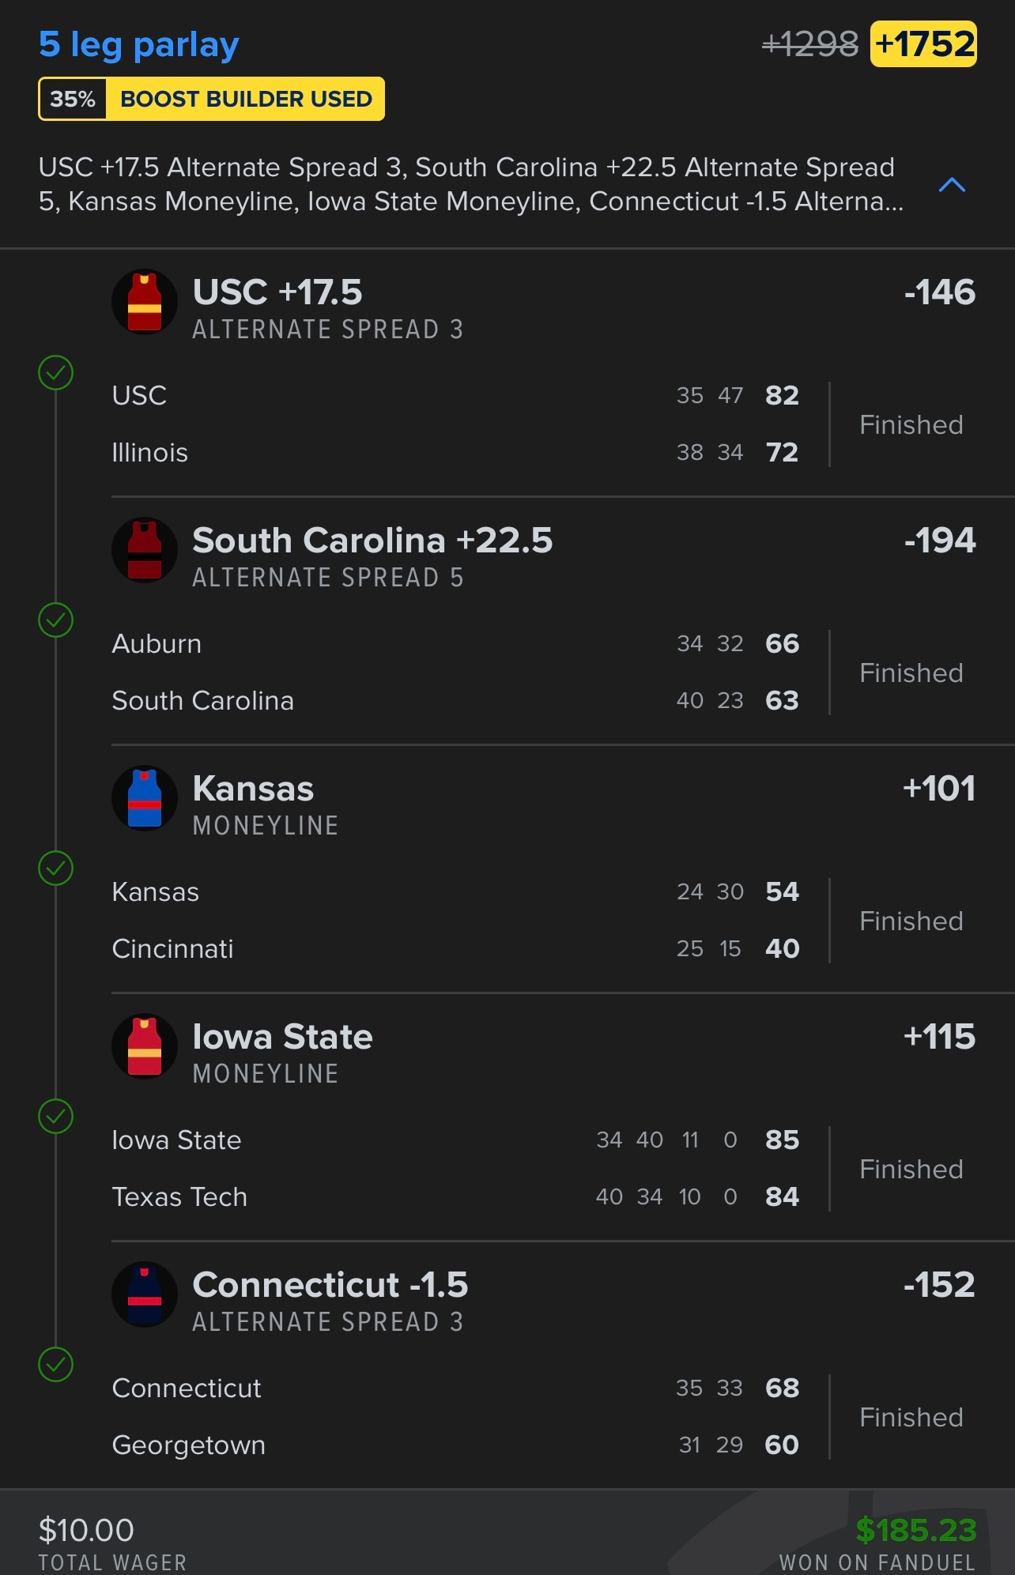Viewport: 1015px width, 1575px height.
Task: Click the $10.00 total wager amount
Action: (86, 1530)
